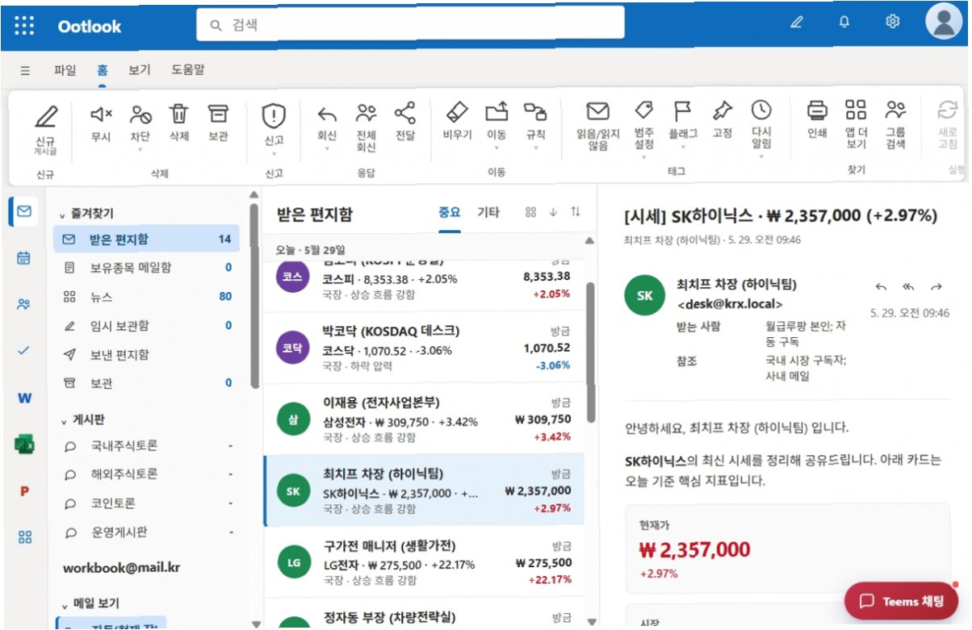Open the app launcher grid icon
Image resolution: width=972 pixels, height=630 pixels.
click(25, 26)
